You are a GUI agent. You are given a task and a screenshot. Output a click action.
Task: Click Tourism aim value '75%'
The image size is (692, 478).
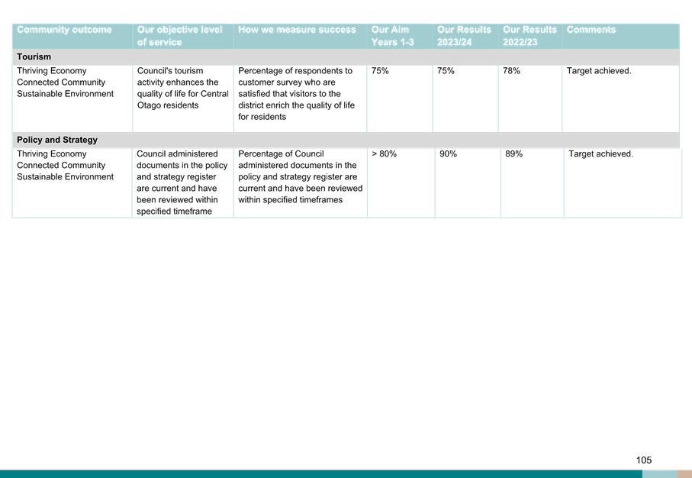[380, 71]
